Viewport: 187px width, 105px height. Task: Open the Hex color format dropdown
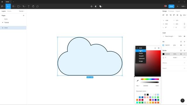[x=138, y=86]
